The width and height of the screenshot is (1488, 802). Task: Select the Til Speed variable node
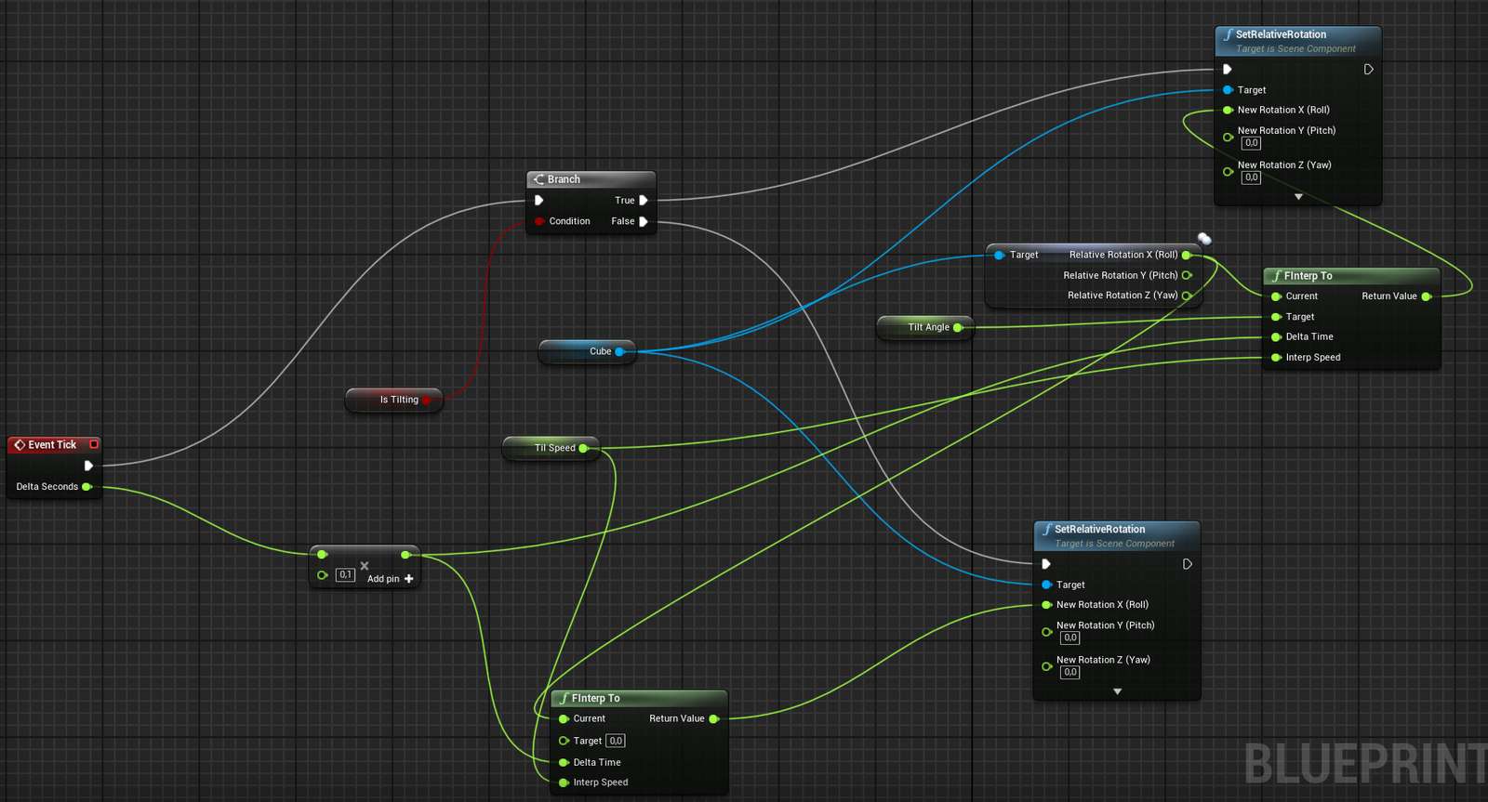pyautogui.click(x=551, y=448)
